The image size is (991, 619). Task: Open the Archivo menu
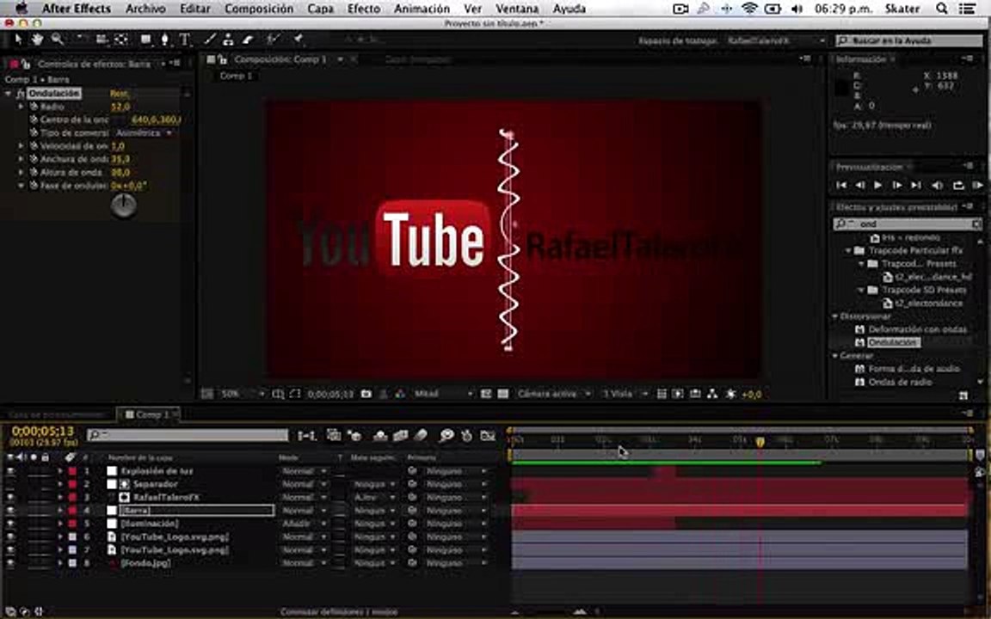(x=145, y=9)
